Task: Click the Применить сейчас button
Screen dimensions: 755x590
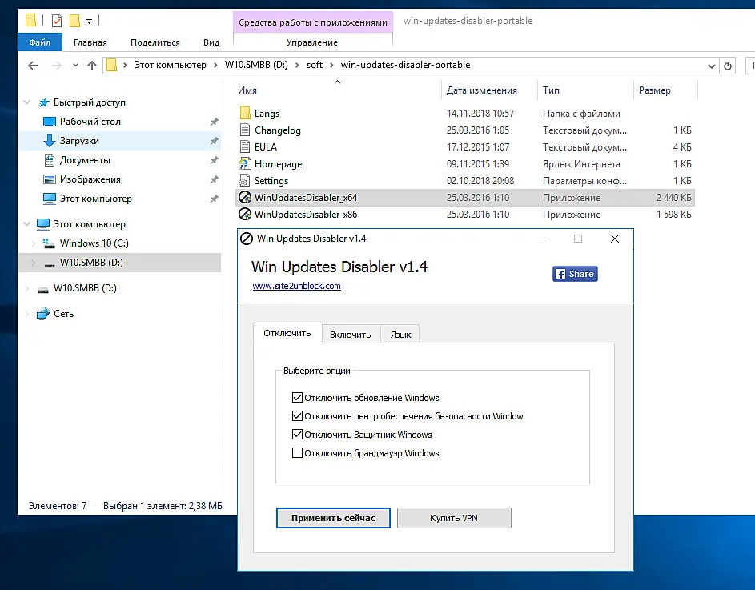Action: [333, 518]
